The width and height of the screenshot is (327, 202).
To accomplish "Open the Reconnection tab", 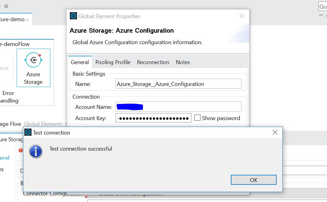I will pyautogui.click(x=153, y=62).
